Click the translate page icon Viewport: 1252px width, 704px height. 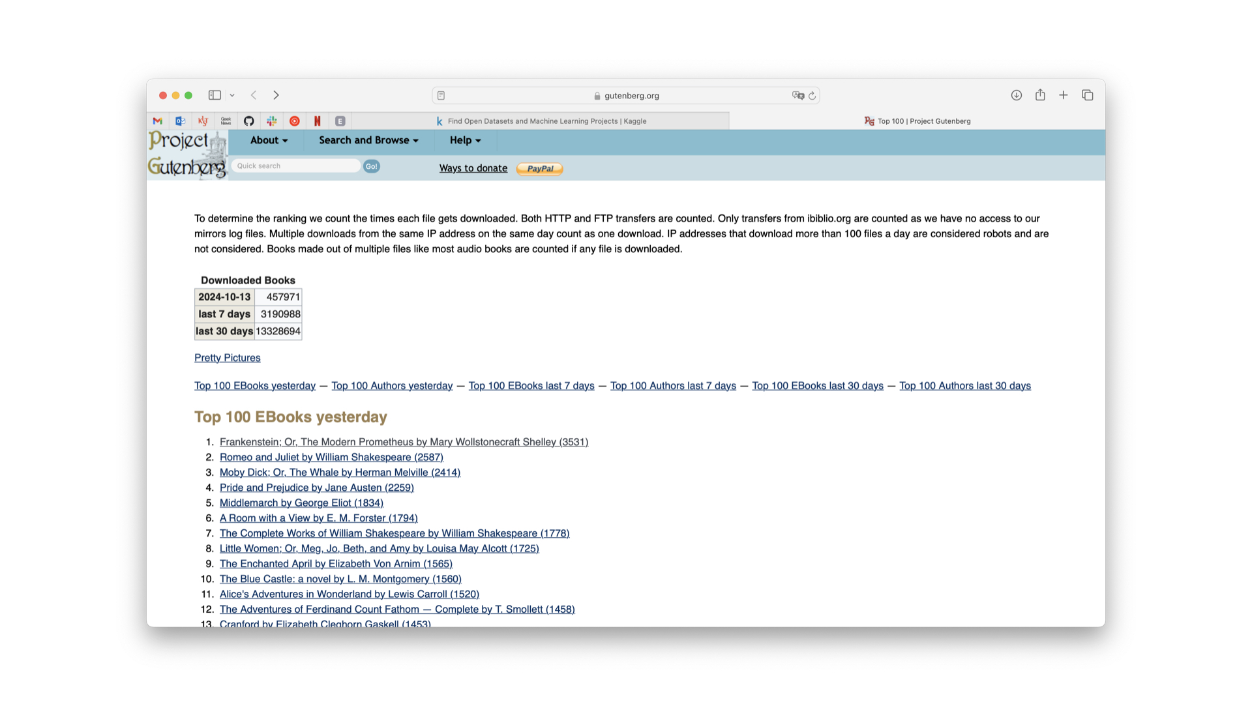click(797, 96)
